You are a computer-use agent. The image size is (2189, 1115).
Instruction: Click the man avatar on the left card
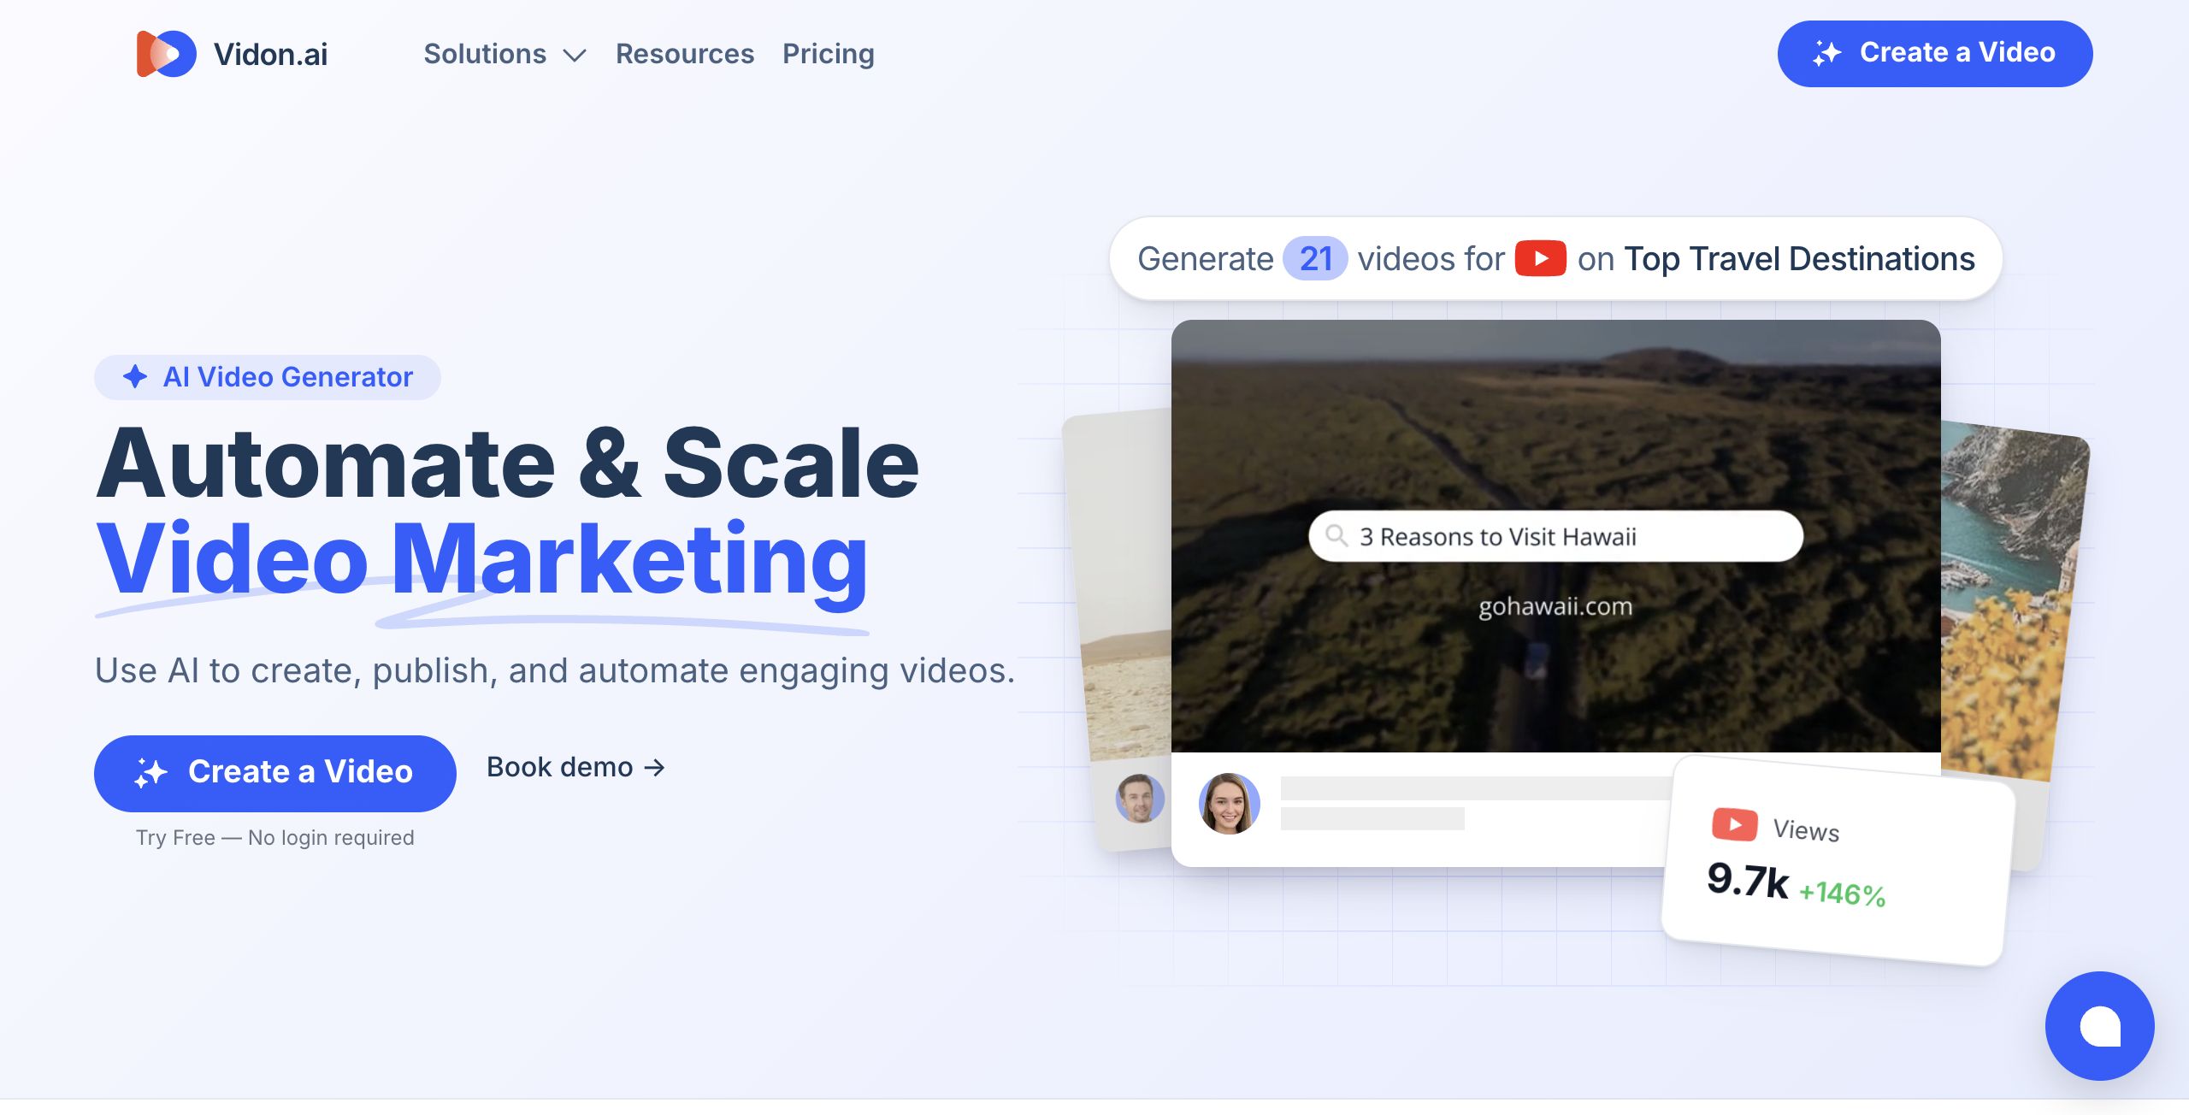[1139, 799]
